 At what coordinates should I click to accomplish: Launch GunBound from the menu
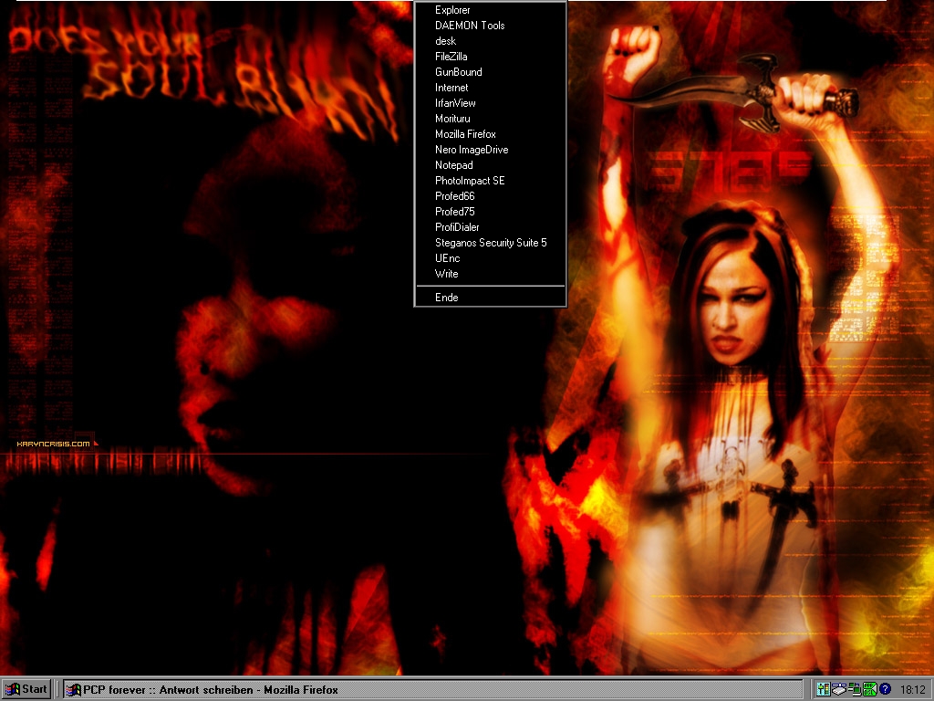click(490, 72)
